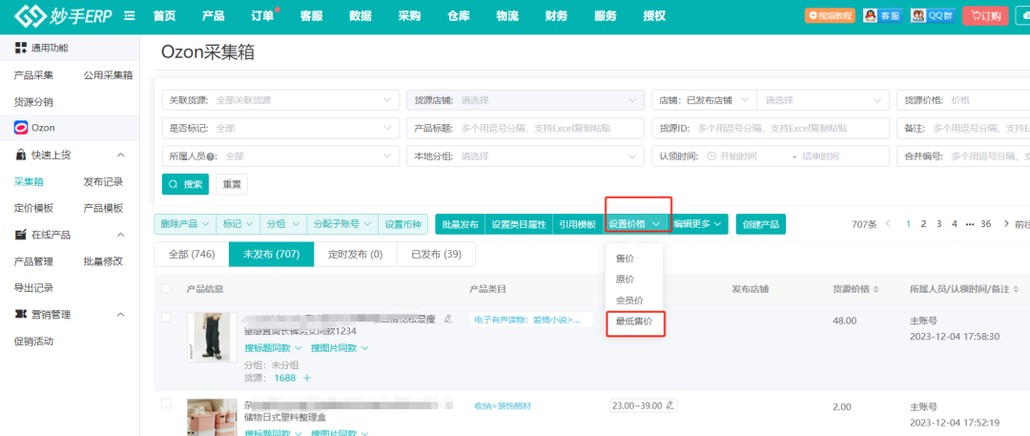Open the 数据 menu

(360, 16)
